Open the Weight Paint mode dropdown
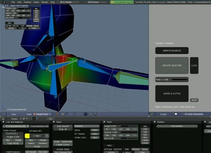The height and width of the screenshot is (153, 211). (43, 114)
